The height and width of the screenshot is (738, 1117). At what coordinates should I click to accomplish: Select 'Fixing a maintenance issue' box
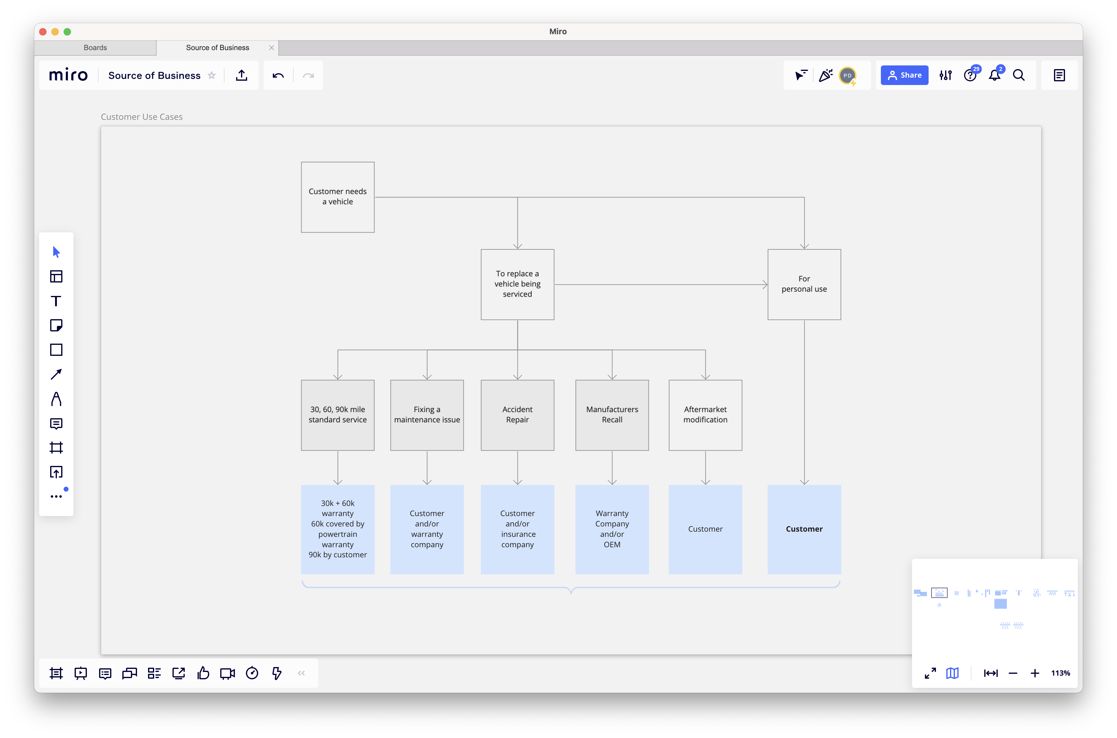[x=427, y=415]
